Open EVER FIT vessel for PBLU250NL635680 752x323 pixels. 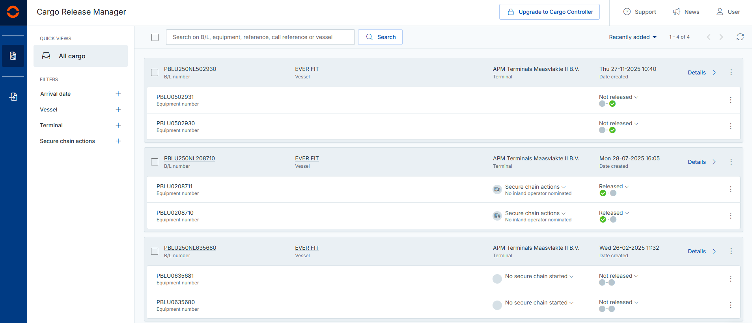click(307, 248)
